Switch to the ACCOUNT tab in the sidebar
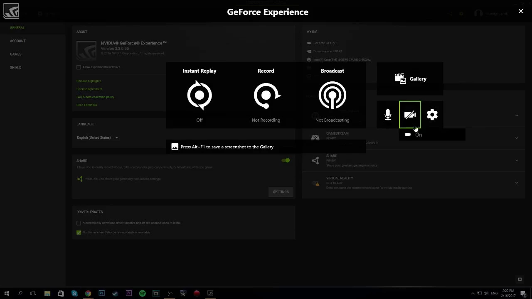 pos(18,41)
